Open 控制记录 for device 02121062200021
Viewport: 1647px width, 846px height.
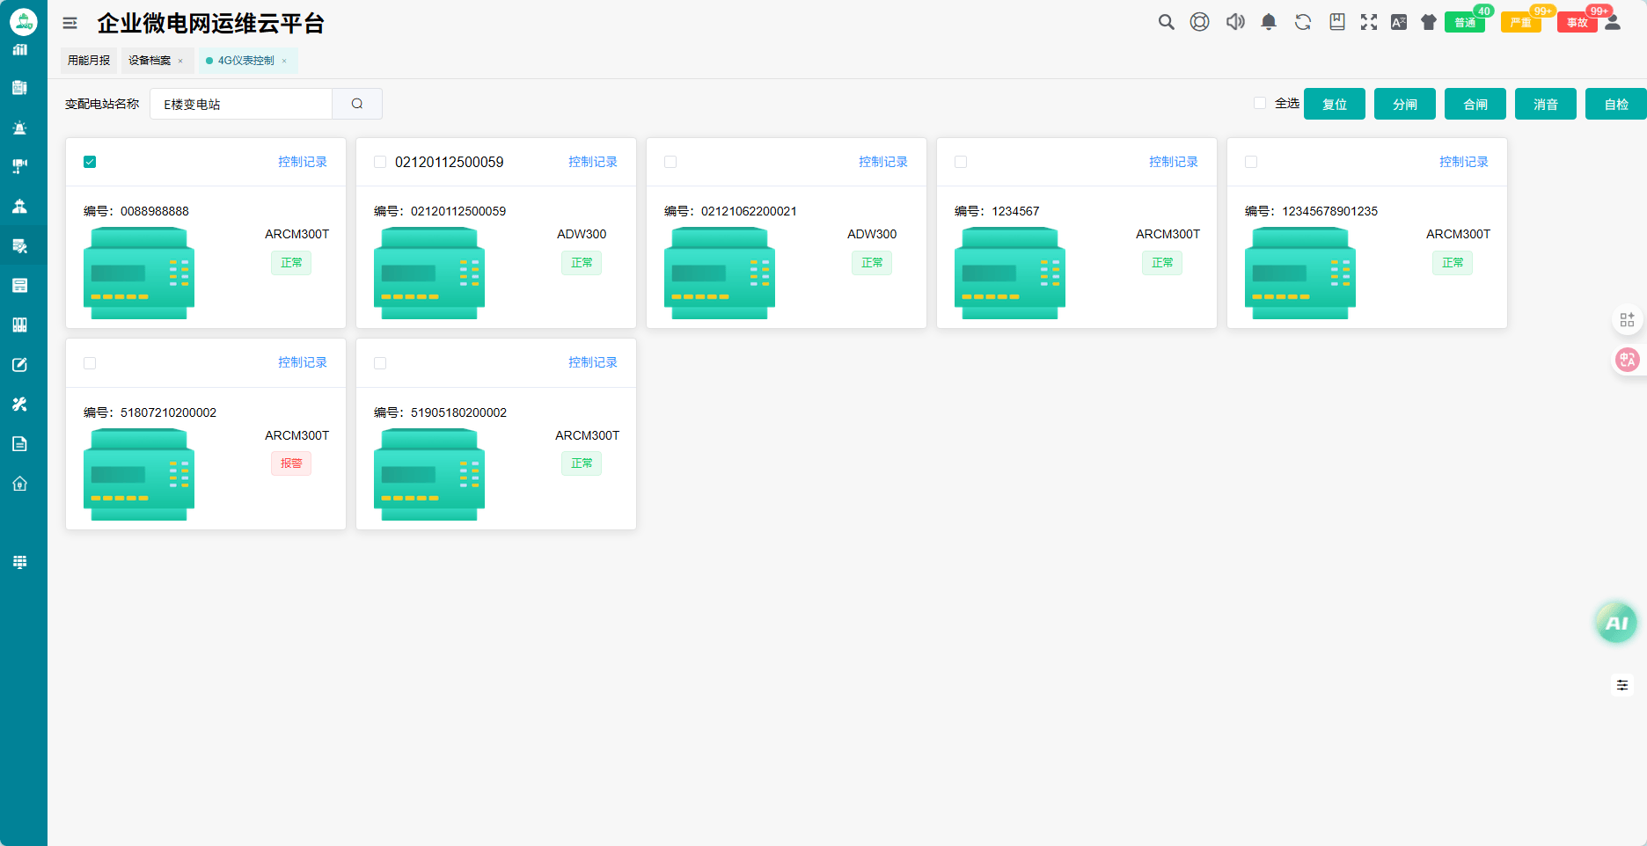(x=883, y=162)
